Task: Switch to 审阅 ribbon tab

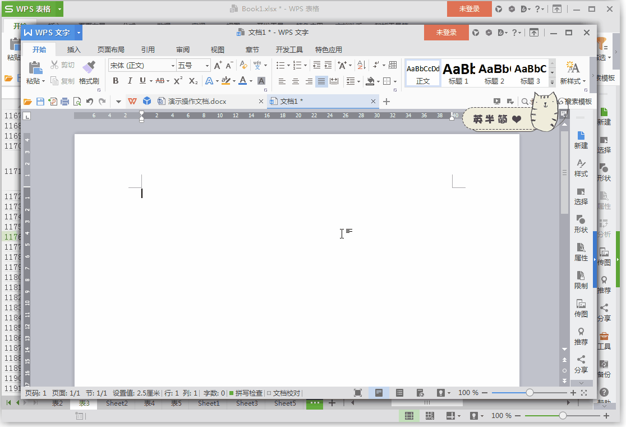Action: point(183,49)
